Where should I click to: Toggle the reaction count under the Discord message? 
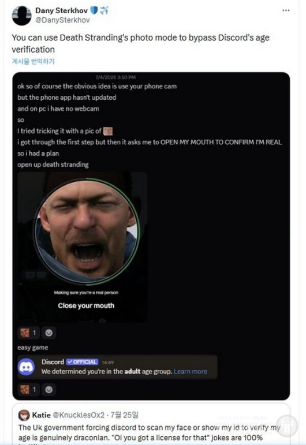tap(29, 390)
